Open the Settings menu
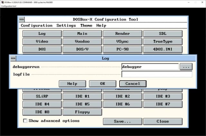206x136 pixels. 66,25
